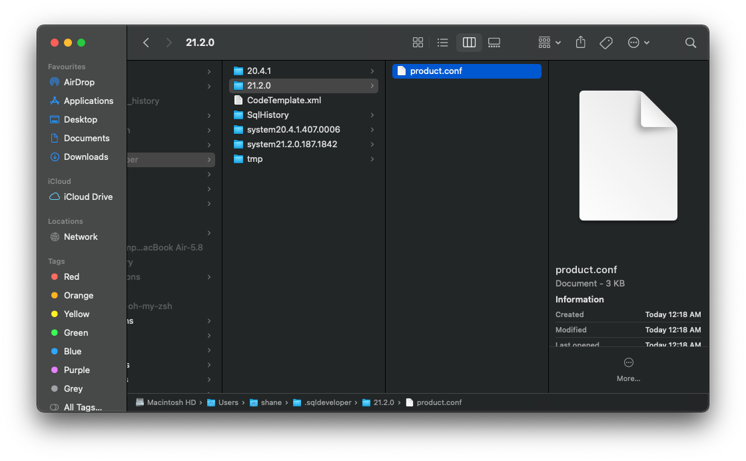Open Documents in sidebar
This screenshot has height=461, width=746.
coord(87,139)
